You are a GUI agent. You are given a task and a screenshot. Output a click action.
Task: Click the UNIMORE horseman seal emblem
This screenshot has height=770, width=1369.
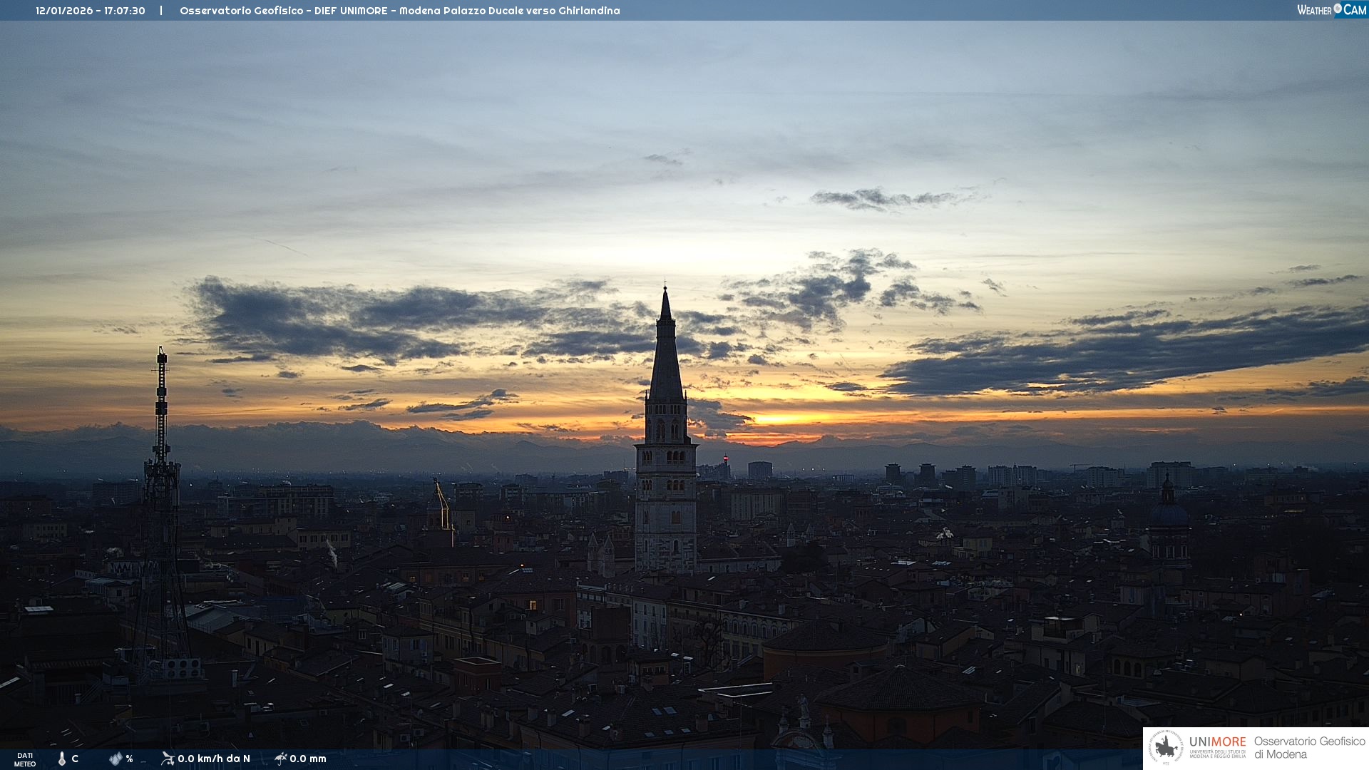pos(1167,747)
